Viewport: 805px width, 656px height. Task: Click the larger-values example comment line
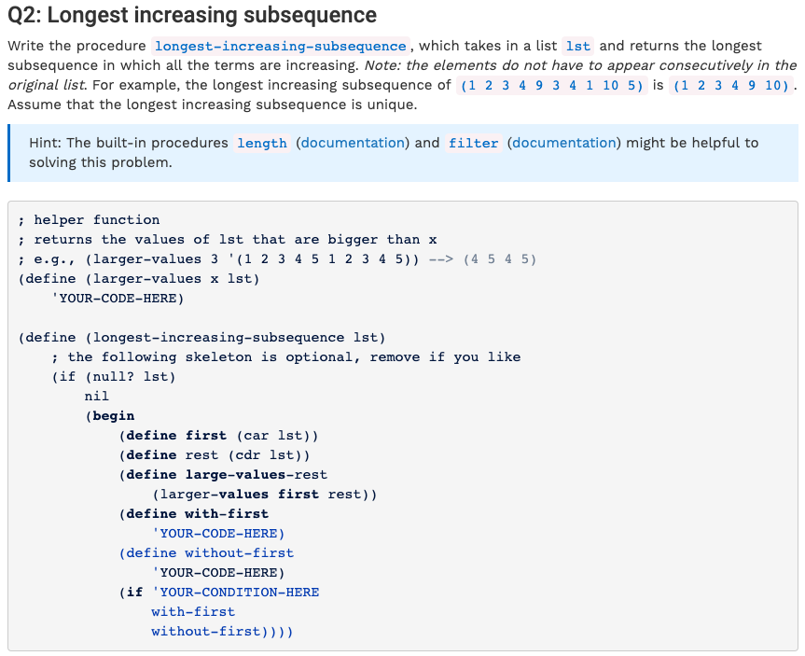tap(277, 258)
